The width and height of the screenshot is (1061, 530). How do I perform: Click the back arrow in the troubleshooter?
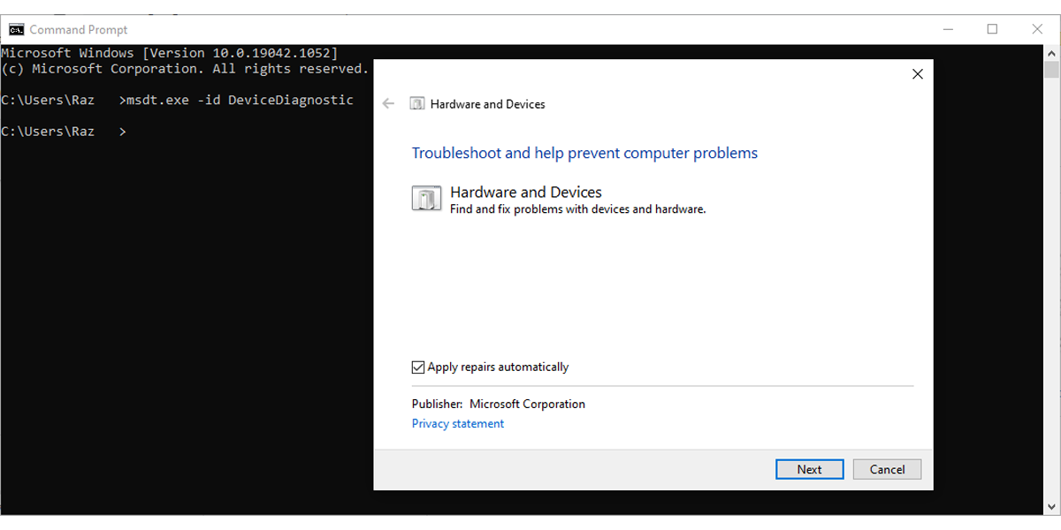pos(388,103)
